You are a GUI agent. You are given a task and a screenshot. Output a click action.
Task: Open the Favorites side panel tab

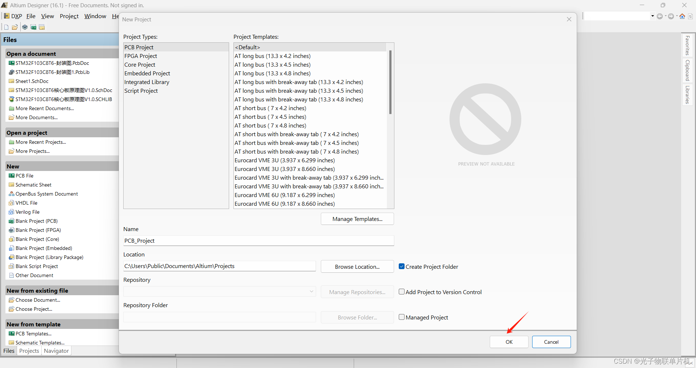click(x=687, y=45)
